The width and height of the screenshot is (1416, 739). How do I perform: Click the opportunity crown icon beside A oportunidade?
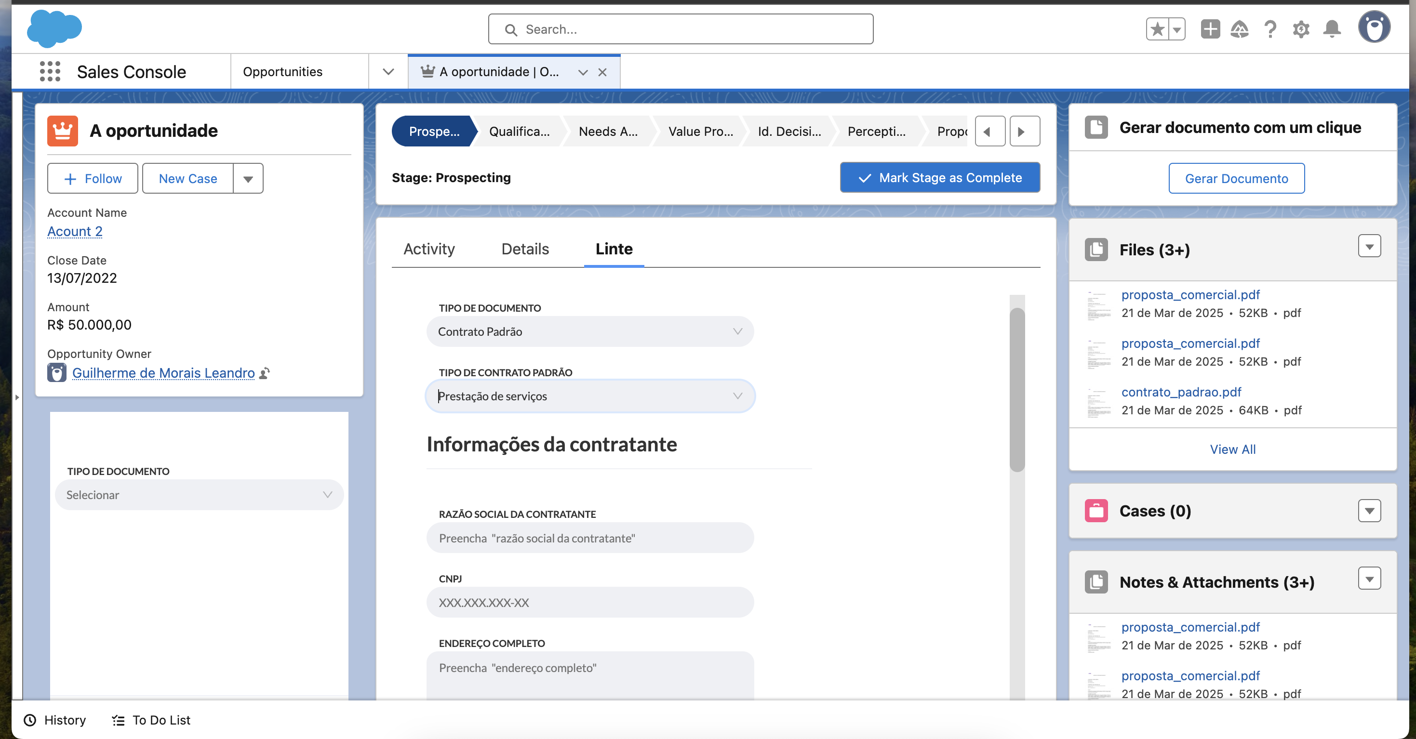coord(63,131)
